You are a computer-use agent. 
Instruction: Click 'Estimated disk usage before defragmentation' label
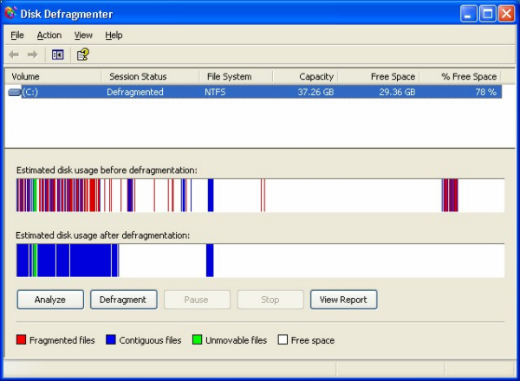click(107, 171)
